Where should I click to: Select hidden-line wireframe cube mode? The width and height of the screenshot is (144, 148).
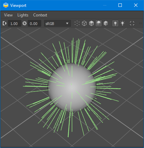tap(91, 23)
